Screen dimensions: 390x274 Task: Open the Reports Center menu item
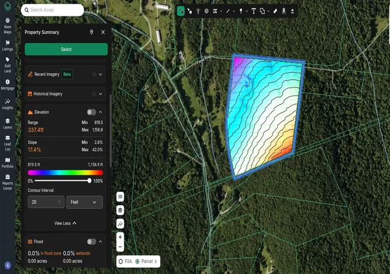tap(7, 182)
